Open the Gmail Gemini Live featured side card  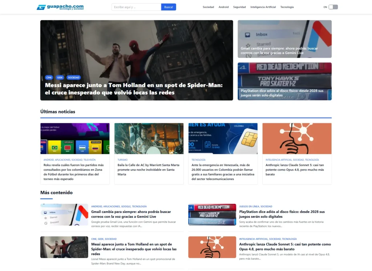click(284, 39)
